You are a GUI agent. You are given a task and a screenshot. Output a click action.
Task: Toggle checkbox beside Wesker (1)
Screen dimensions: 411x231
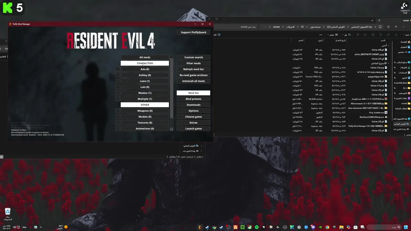(x=118, y=93)
